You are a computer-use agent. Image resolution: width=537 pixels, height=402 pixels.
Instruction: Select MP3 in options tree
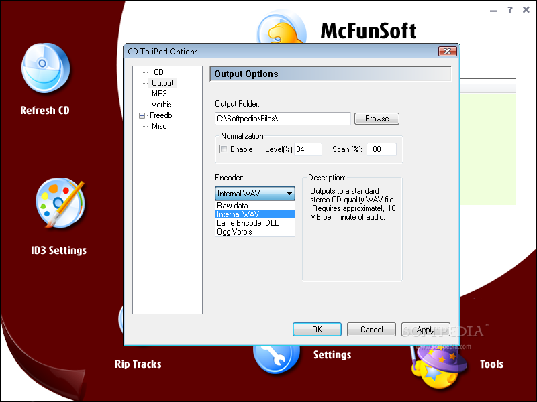coord(159,94)
